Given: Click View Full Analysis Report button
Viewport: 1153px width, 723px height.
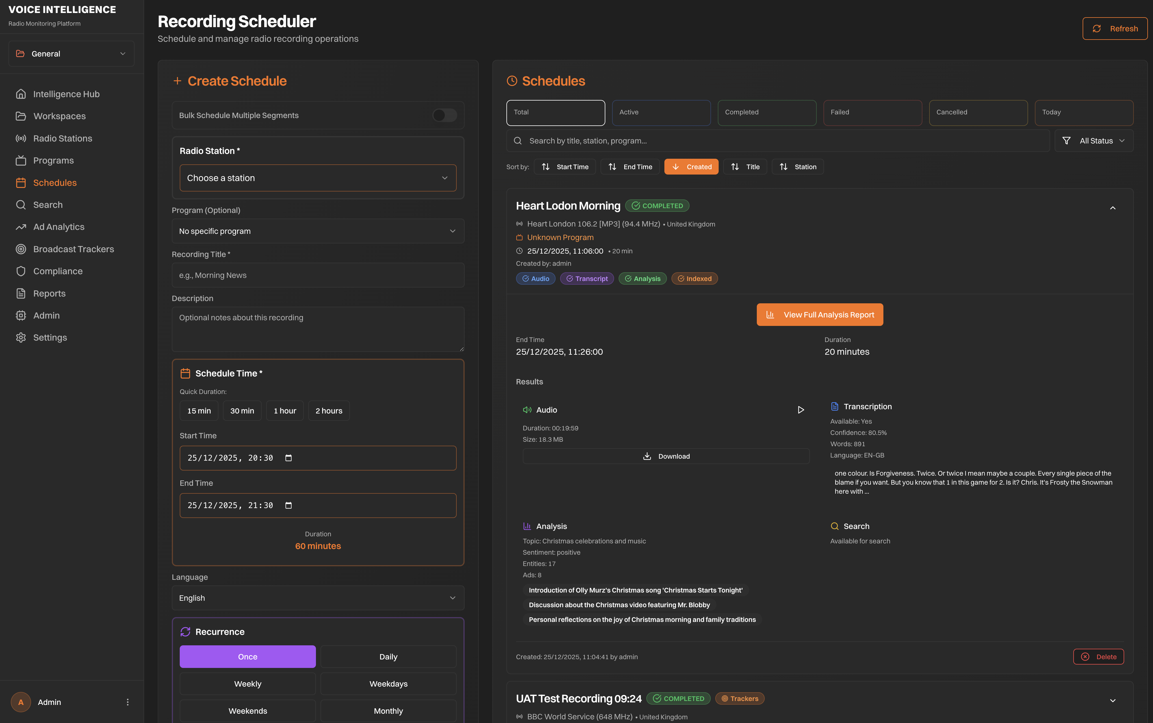Looking at the screenshot, I should pyautogui.click(x=820, y=315).
